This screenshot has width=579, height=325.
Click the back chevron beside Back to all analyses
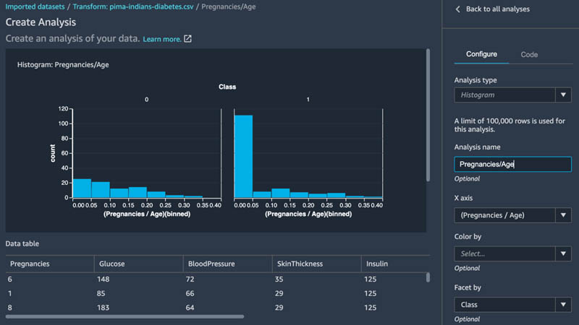[458, 9]
